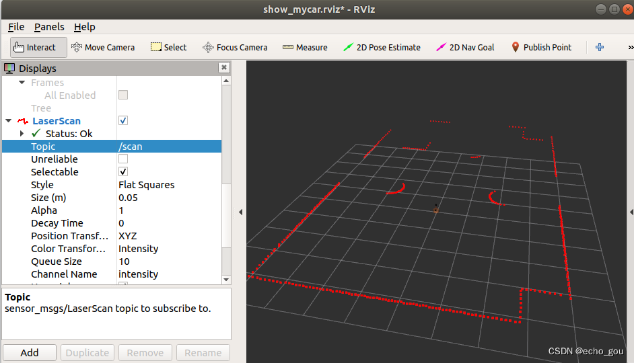Activate 2D Pose Estimate tool
This screenshot has width=634, height=363.
click(x=382, y=47)
